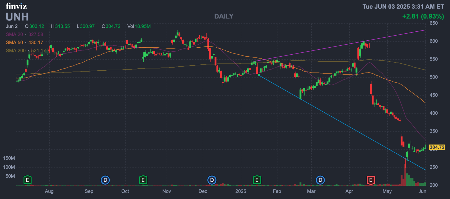Click the volume value 18.95M
The height and width of the screenshot is (199, 450).
pos(143,26)
